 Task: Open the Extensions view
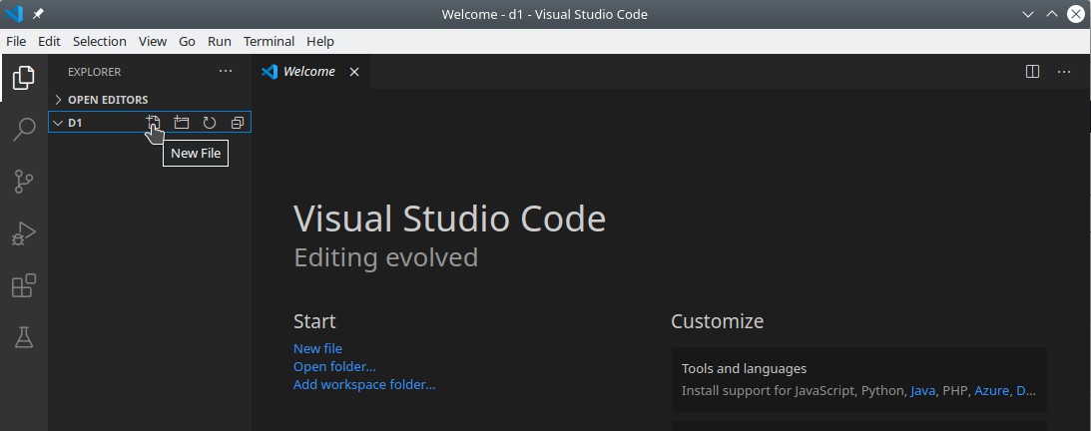click(24, 285)
